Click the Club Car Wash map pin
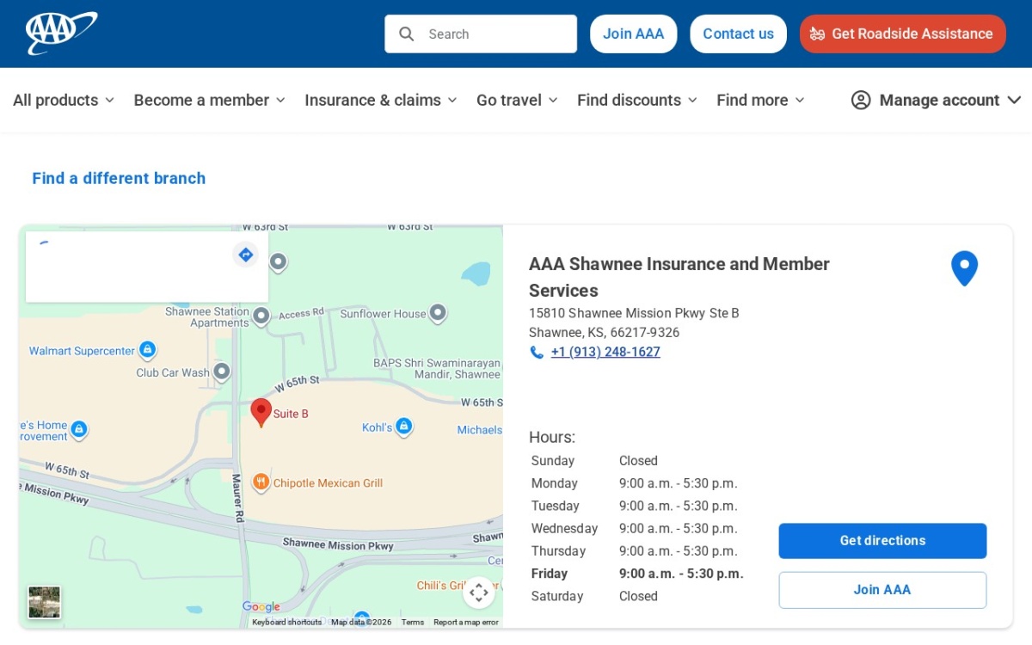 222,372
